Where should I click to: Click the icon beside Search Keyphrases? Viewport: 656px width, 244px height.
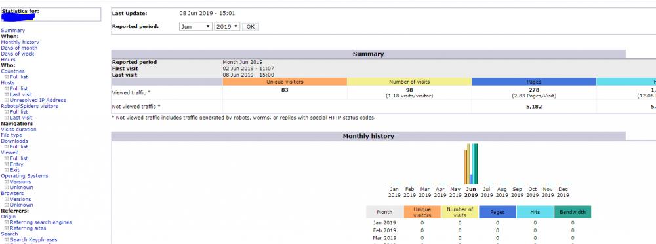[7, 240]
